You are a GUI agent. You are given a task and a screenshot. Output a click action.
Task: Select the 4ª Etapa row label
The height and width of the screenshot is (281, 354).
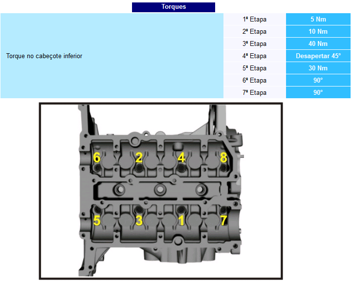pyautogui.click(x=254, y=56)
